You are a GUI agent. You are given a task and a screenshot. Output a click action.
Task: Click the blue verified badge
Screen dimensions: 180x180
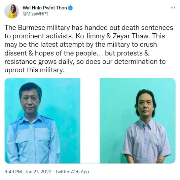[x=70, y=8]
